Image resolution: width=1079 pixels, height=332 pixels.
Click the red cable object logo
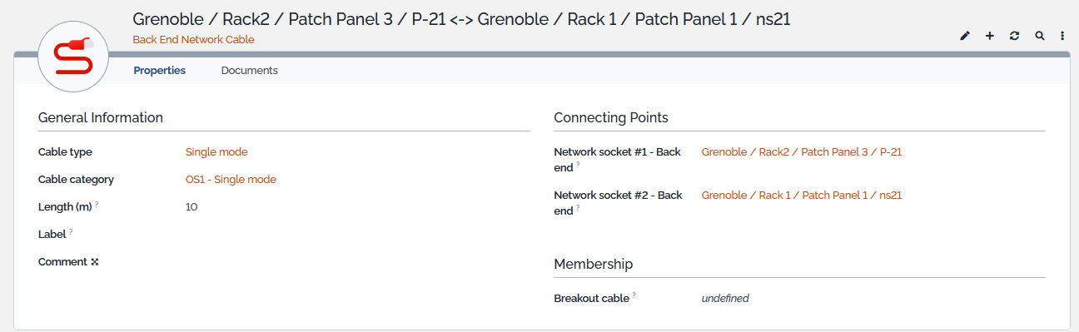tap(74, 57)
